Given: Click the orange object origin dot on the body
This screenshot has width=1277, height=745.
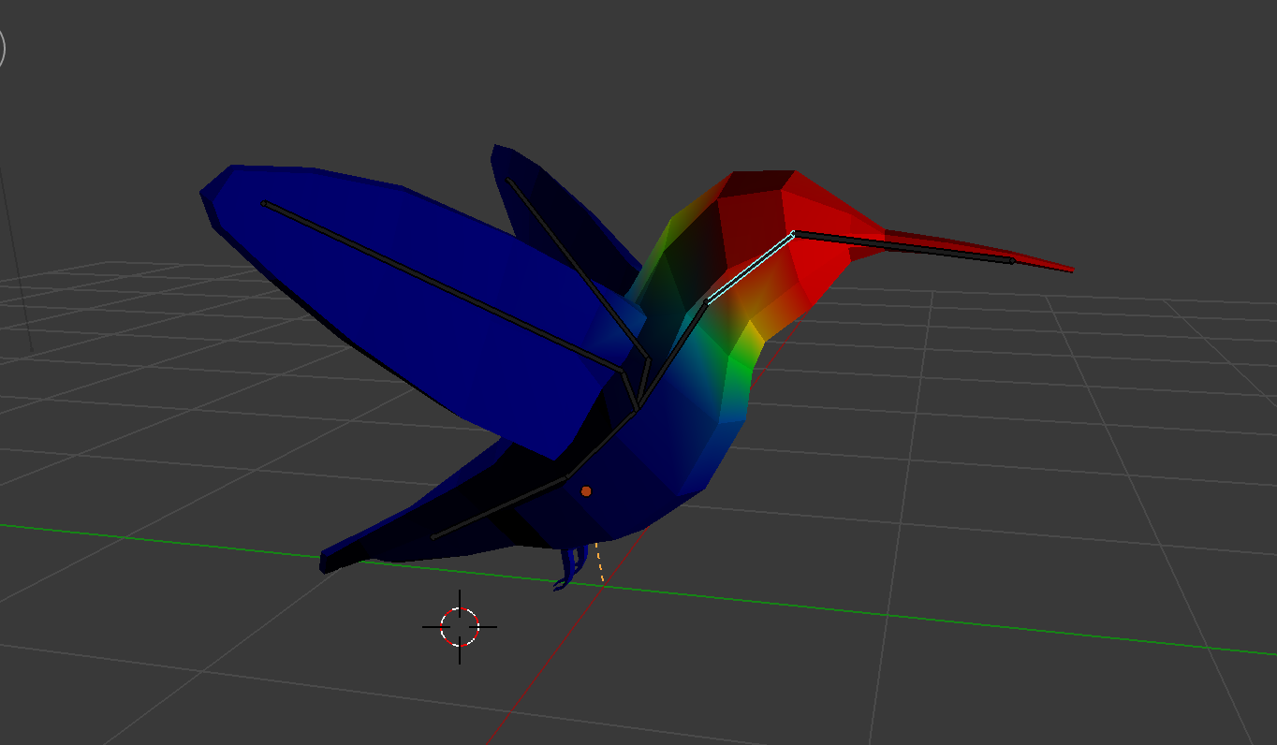Looking at the screenshot, I should point(586,490).
